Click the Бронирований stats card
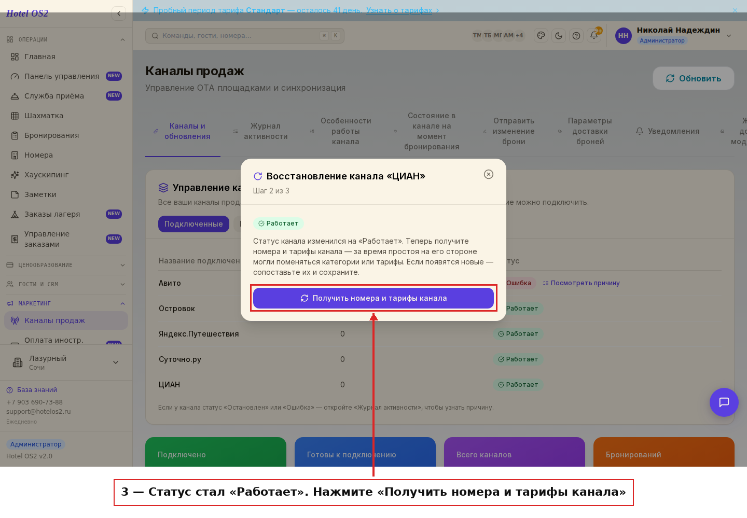The height and width of the screenshot is (518, 747). coord(664,452)
